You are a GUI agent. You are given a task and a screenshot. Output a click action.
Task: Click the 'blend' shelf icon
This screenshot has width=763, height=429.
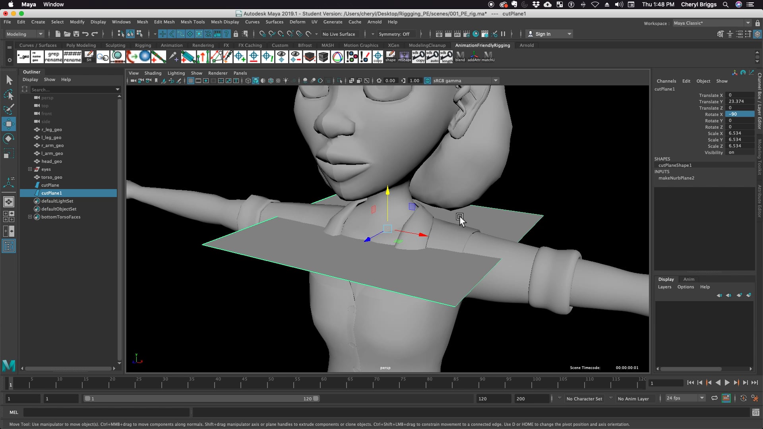(460, 57)
